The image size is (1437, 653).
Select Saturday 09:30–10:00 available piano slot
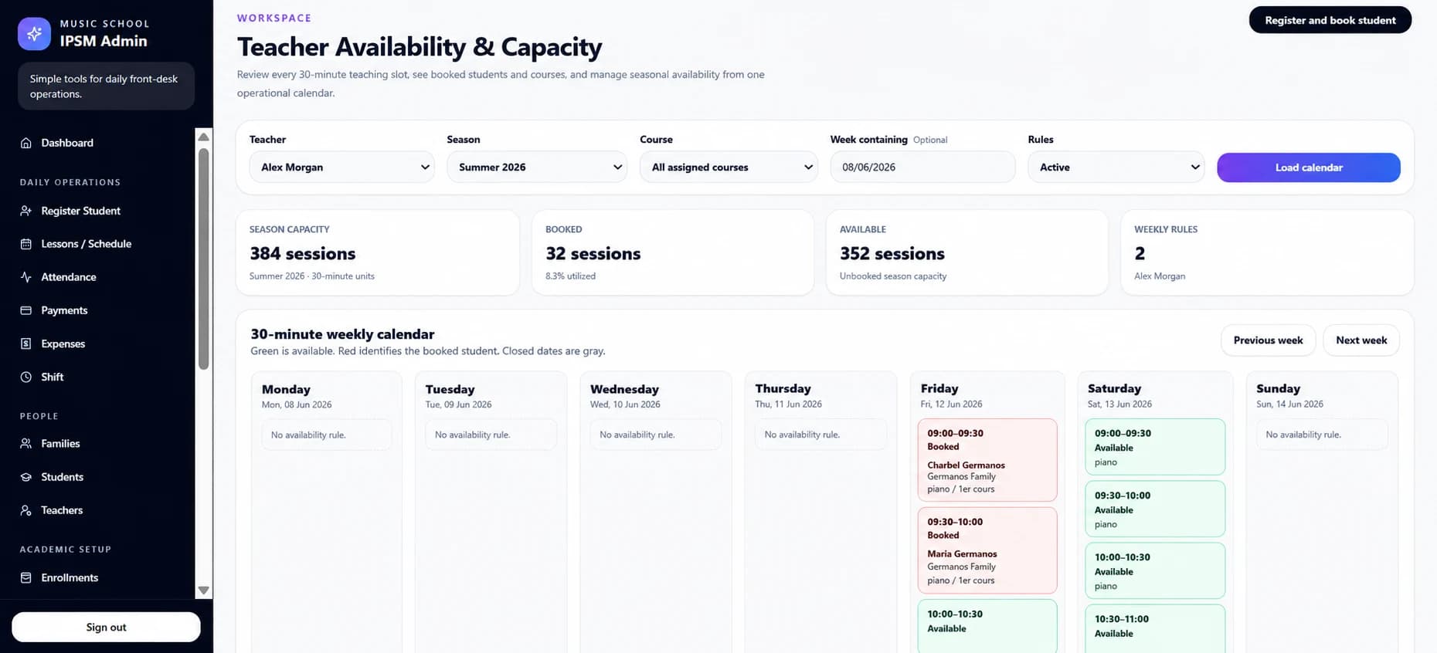[1155, 509]
